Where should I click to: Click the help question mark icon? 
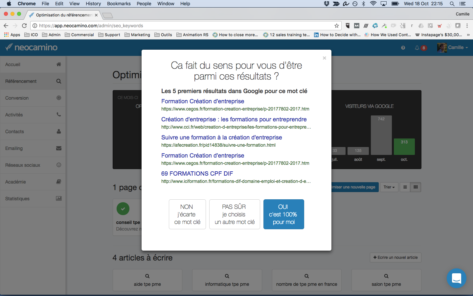[403, 48]
